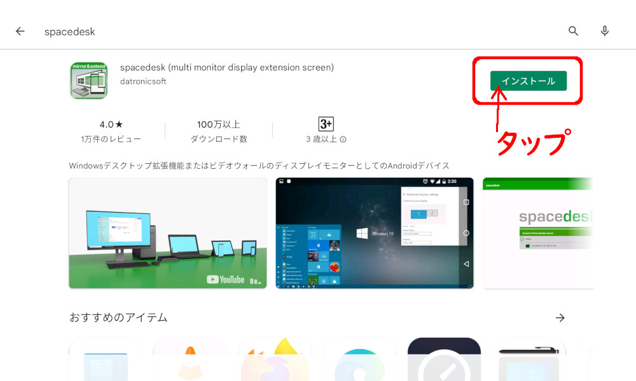Open the Firefox-style recommended app icon
The height and width of the screenshot is (381, 636).
tap(275, 359)
